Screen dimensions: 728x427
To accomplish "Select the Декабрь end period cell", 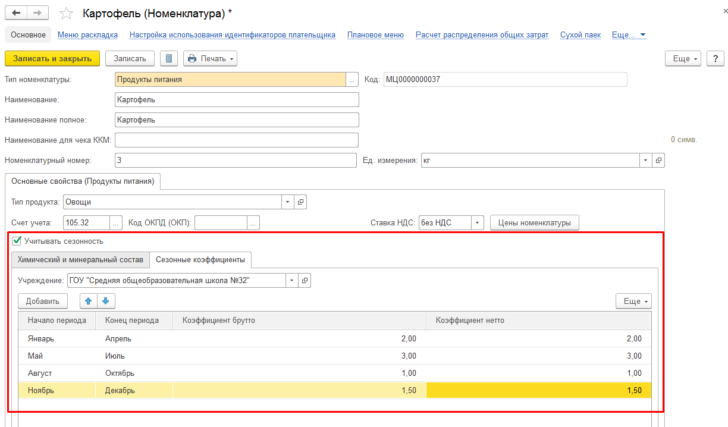I will click(x=134, y=390).
